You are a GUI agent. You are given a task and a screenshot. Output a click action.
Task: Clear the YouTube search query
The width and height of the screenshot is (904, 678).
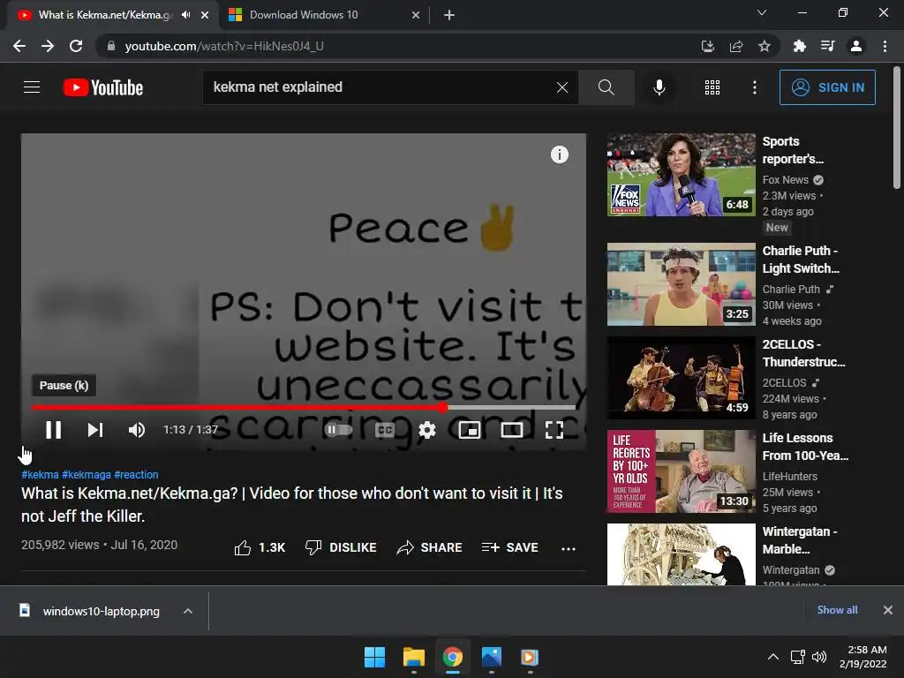point(562,87)
